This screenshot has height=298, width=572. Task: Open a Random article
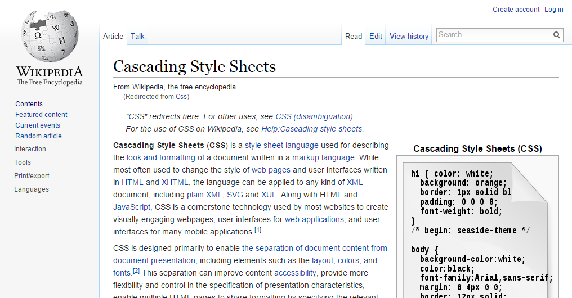pos(38,136)
